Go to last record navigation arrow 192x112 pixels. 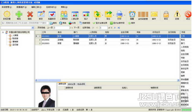(x=119, y=28)
